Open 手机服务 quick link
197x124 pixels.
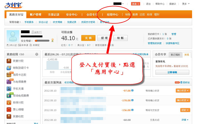(29, 22)
